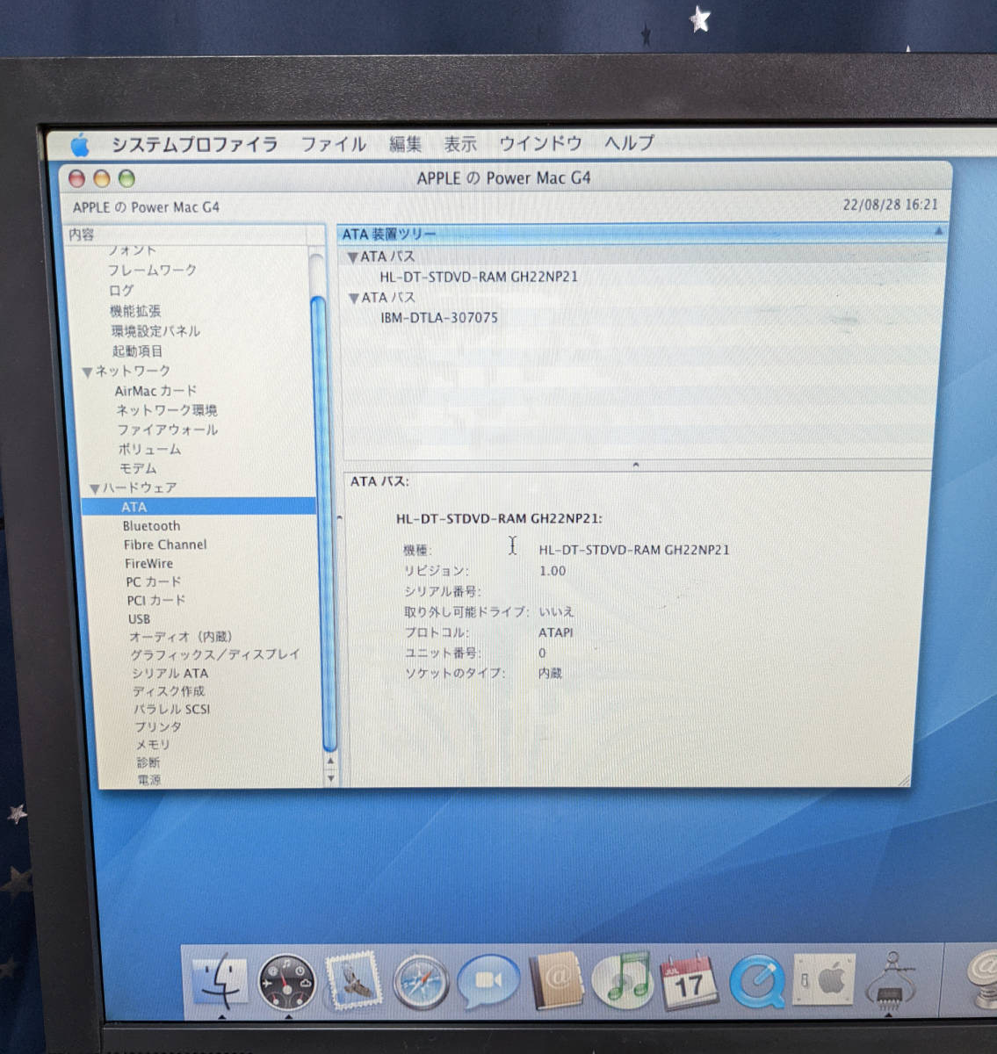Open システムプロファイラ application menu
This screenshot has width=997, height=1054.
[194, 144]
